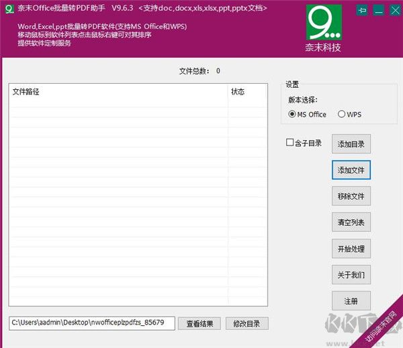Click the 文件路径 column header
403x348 pixels.
(x=118, y=92)
